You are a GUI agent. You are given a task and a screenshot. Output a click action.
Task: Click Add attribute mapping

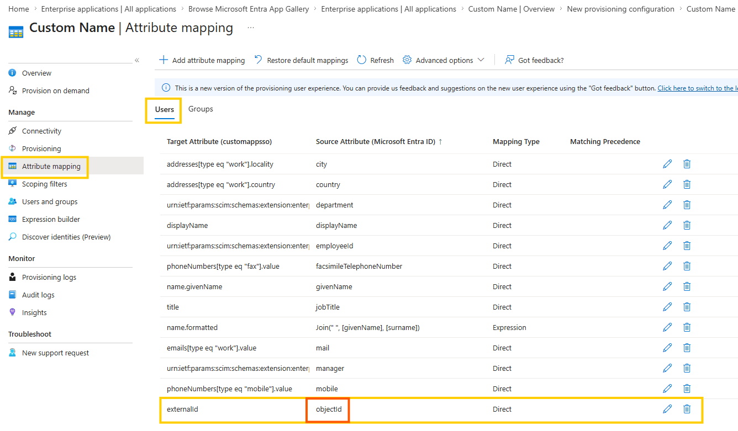202,60
